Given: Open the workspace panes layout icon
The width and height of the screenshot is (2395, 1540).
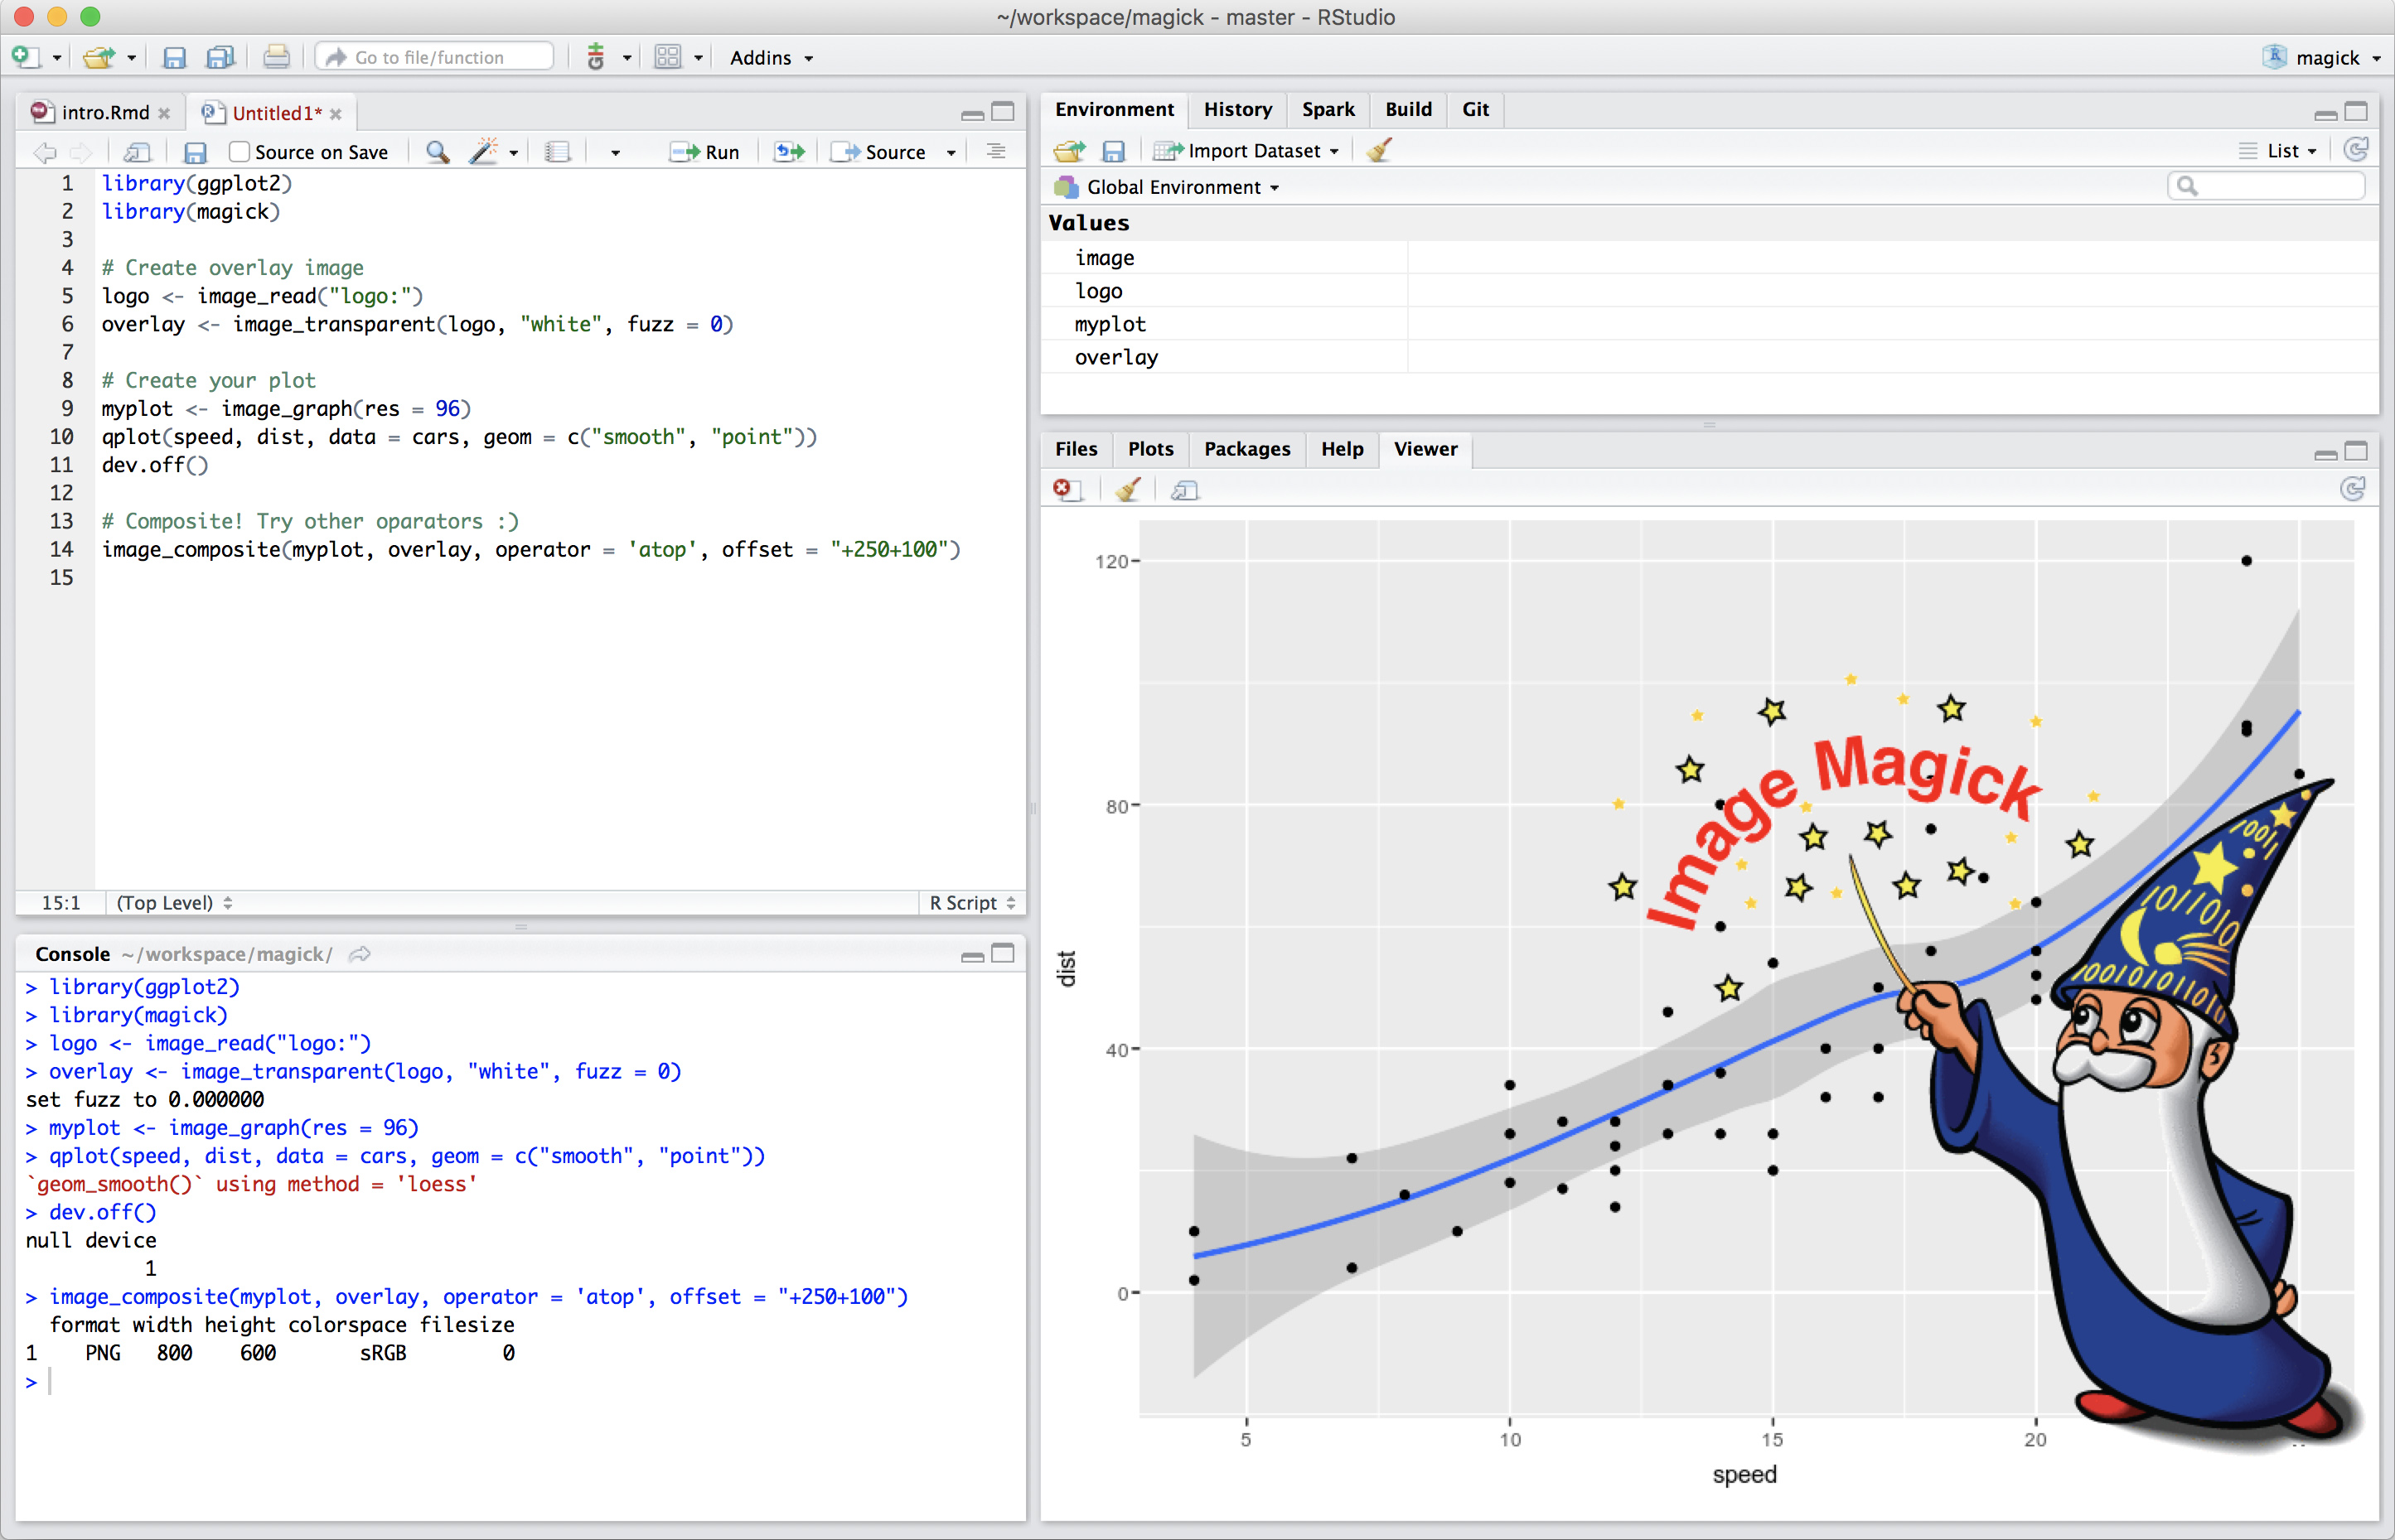Looking at the screenshot, I should point(667,57).
